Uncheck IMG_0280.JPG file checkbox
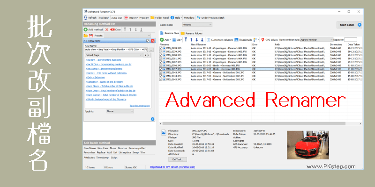 tap(161, 55)
